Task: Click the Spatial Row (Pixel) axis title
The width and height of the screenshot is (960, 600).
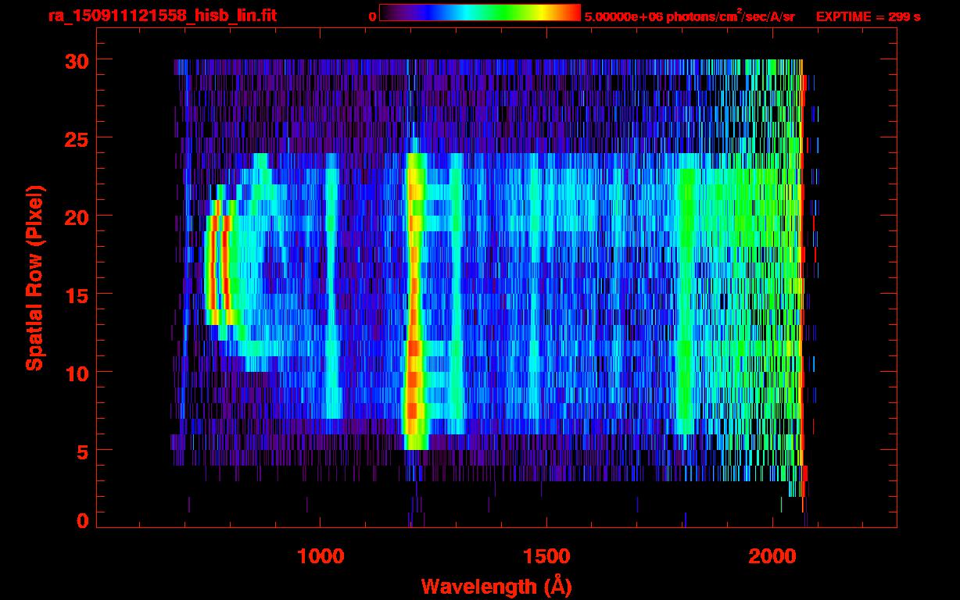Action: tap(34, 278)
